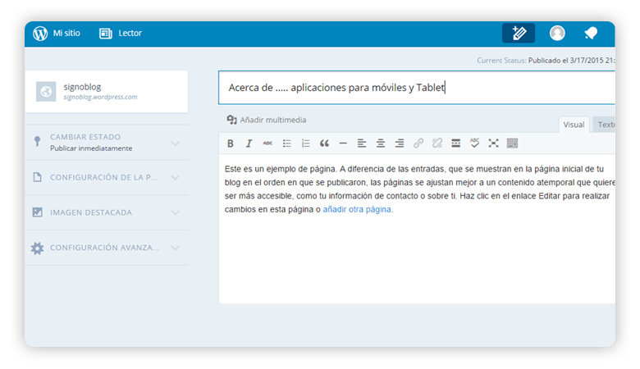Click the page document sidebar icon
The width and height of the screenshot is (640, 369).
tap(37, 177)
